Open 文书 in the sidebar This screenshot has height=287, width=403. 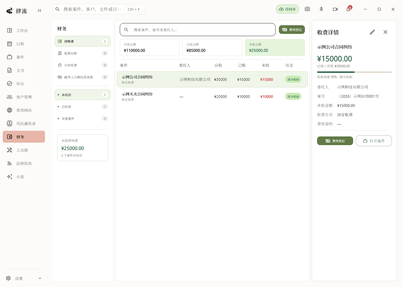24,70
